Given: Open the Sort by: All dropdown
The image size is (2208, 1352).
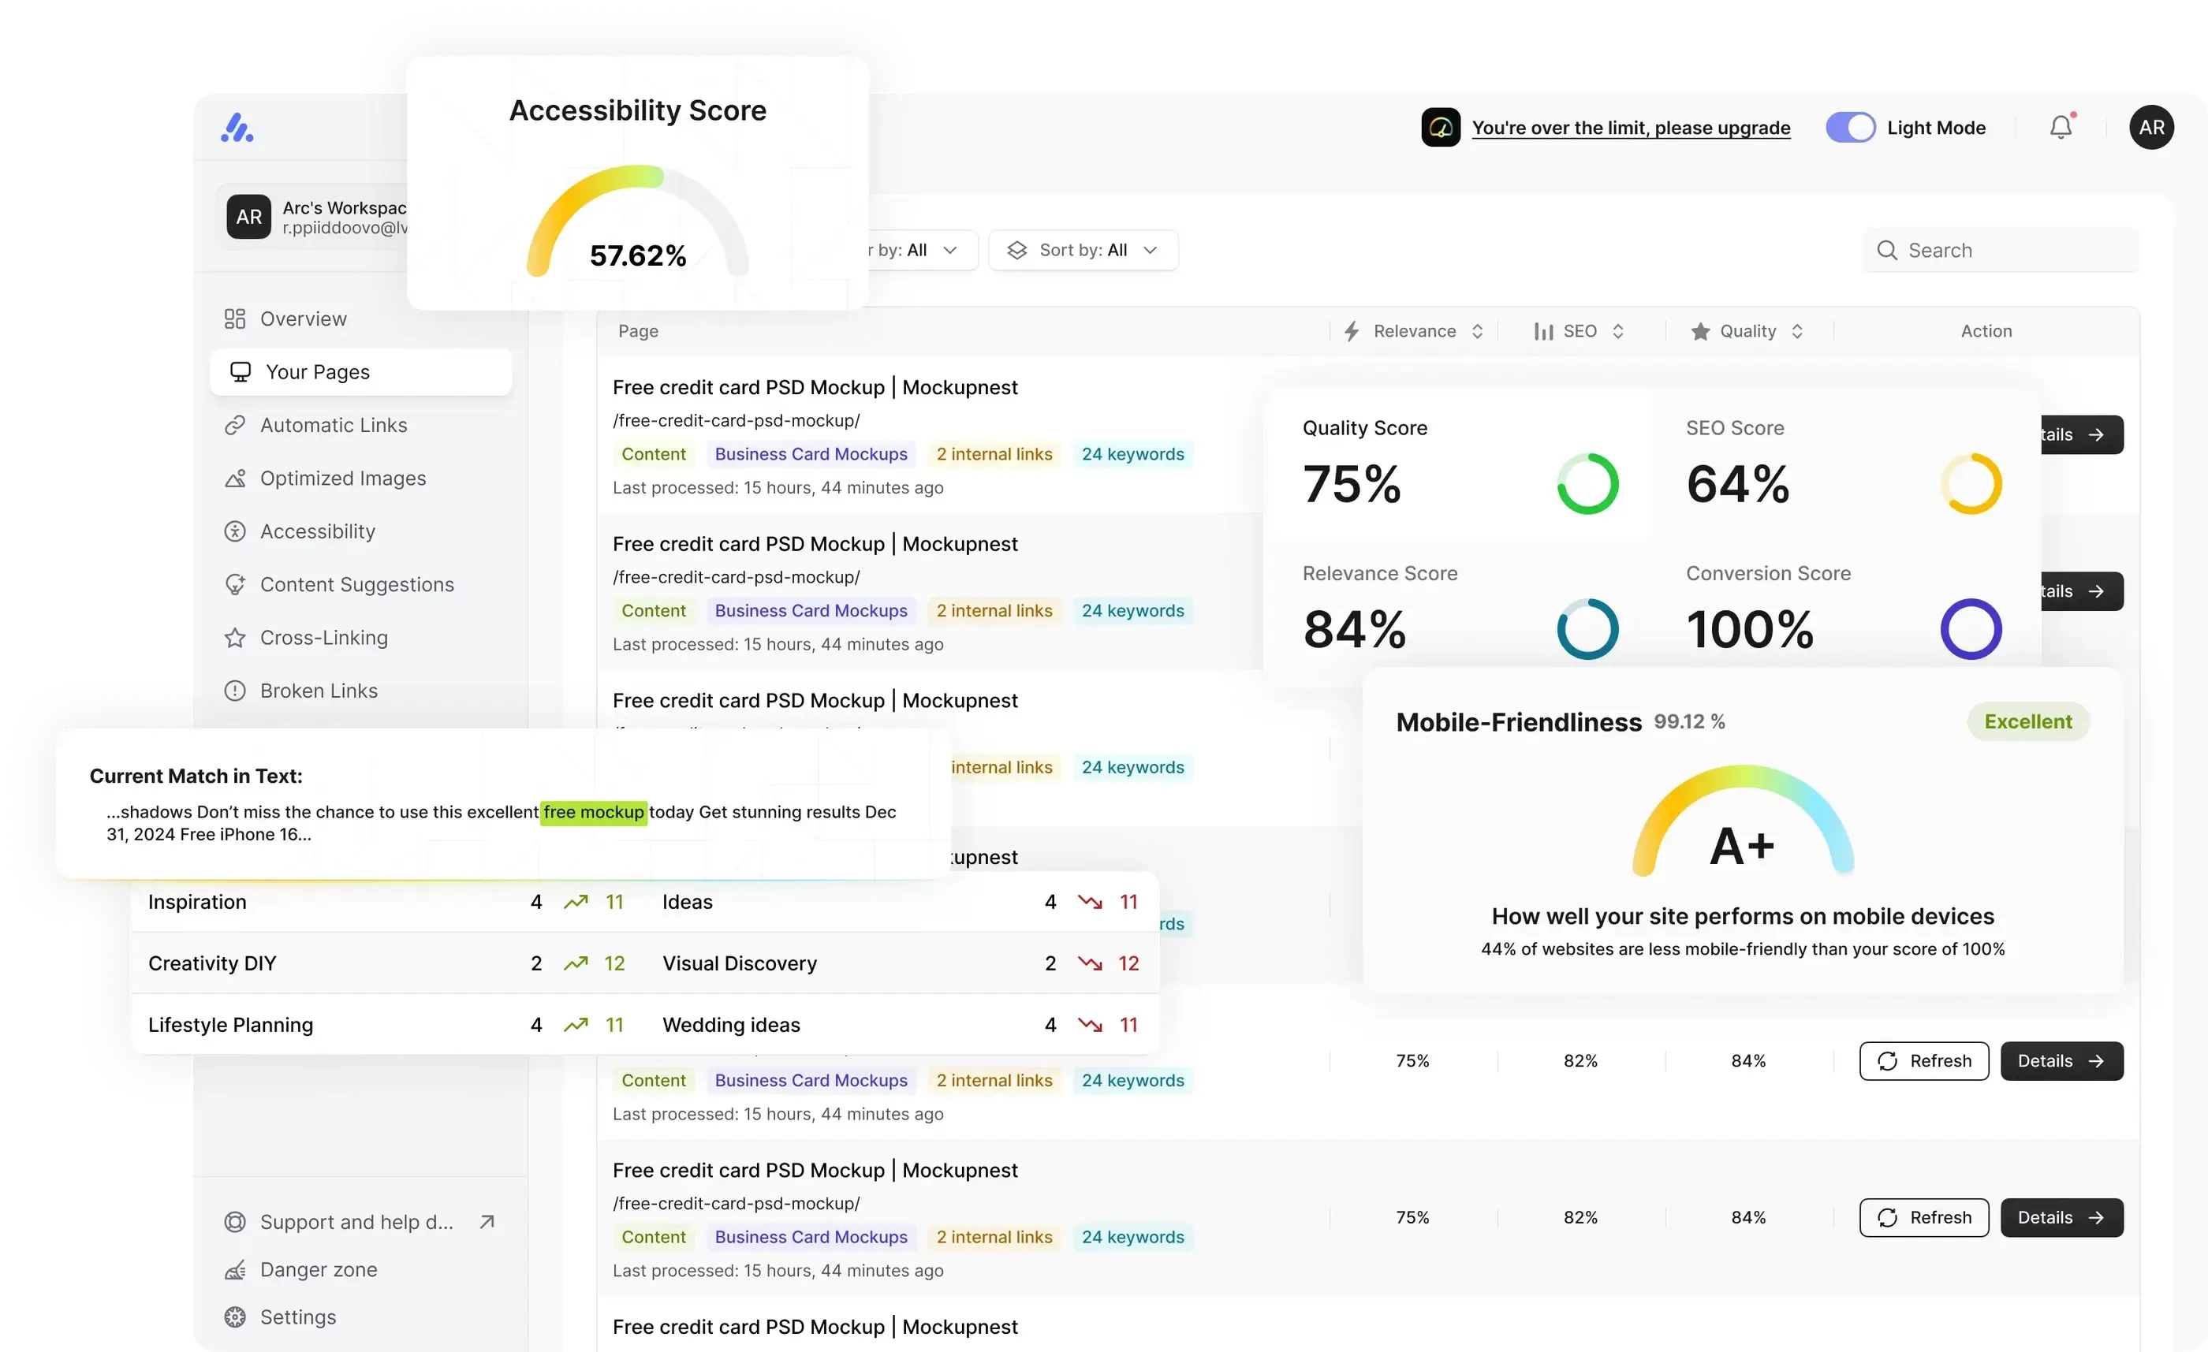Looking at the screenshot, I should point(1083,250).
